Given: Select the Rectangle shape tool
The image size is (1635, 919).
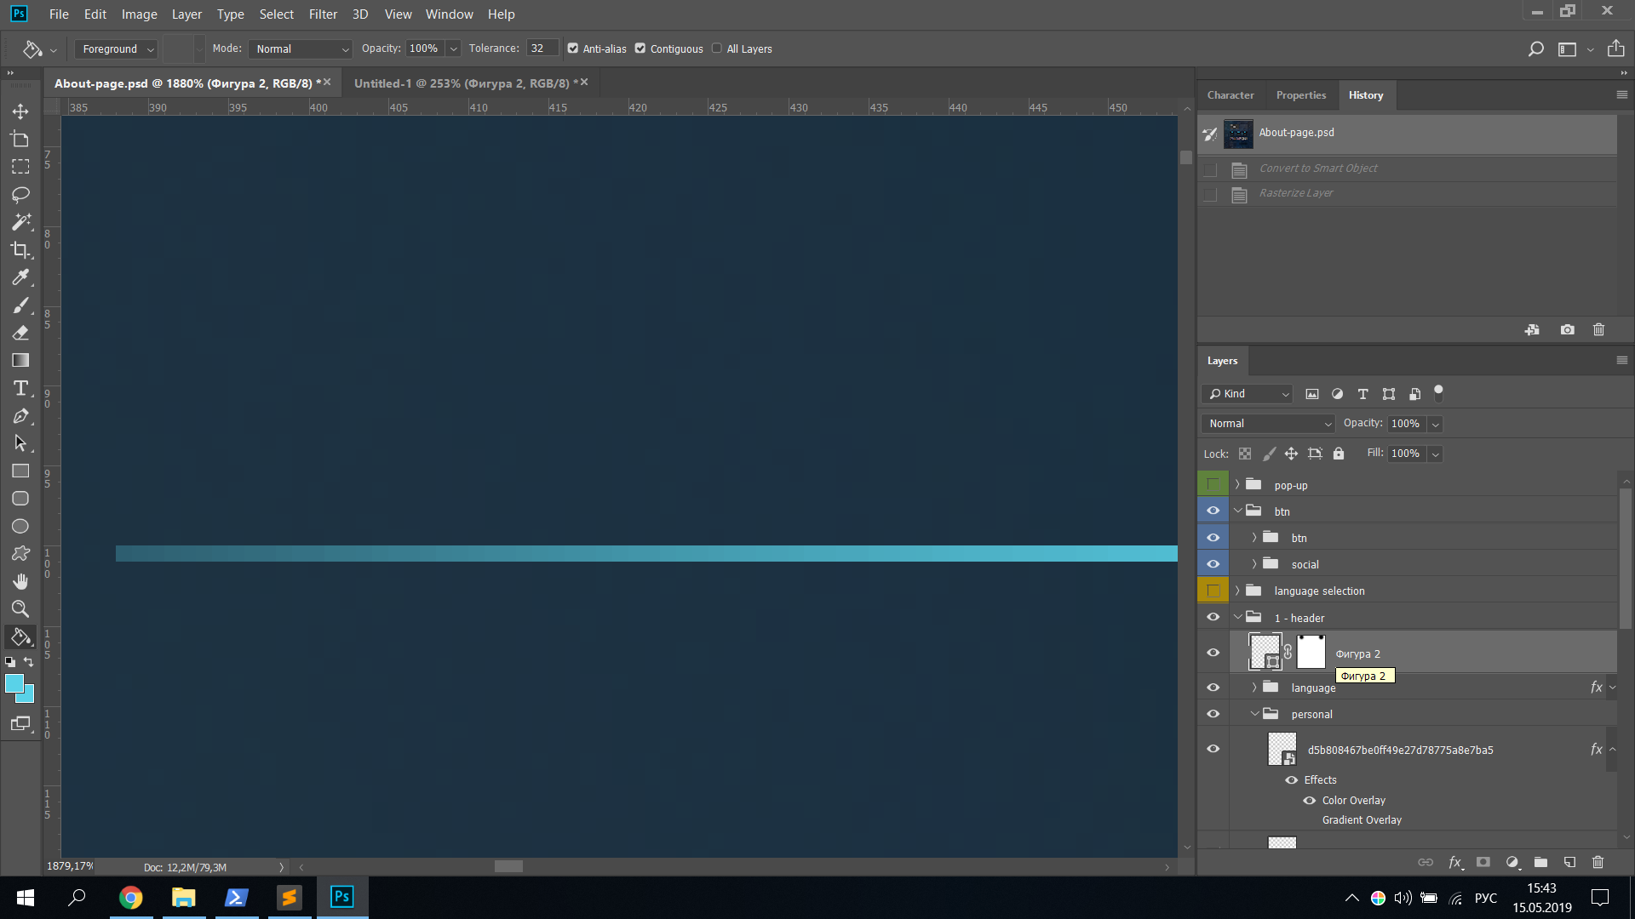Looking at the screenshot, I should tap(20, 471).
